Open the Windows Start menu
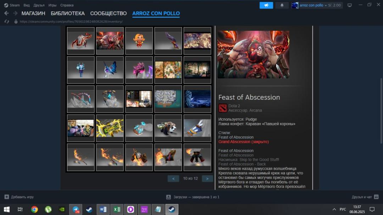 pyautogui.click(x=7, y=209)
